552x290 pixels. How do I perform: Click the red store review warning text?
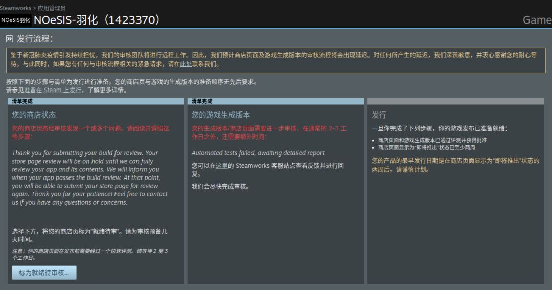coord(90,132)
